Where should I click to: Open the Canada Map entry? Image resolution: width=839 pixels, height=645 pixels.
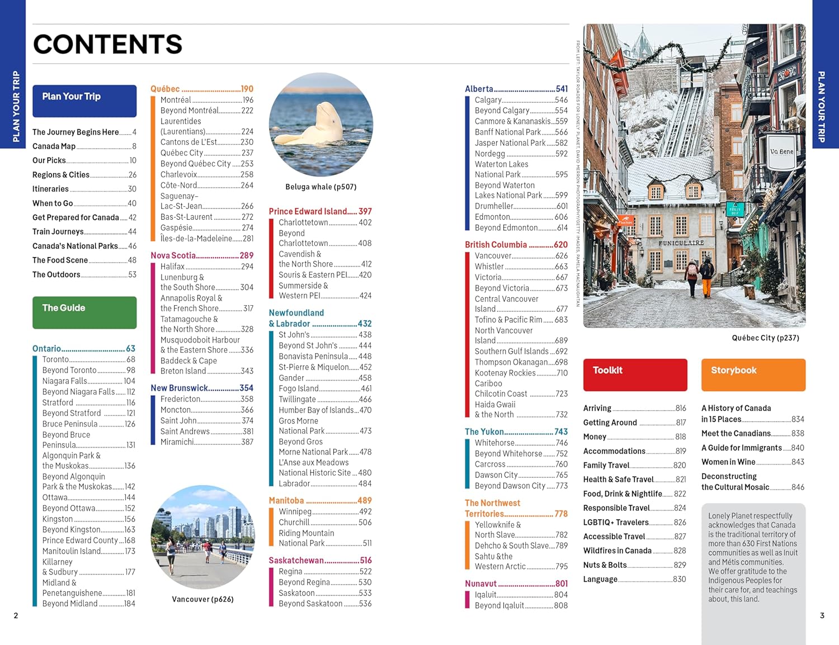point(84,146)
